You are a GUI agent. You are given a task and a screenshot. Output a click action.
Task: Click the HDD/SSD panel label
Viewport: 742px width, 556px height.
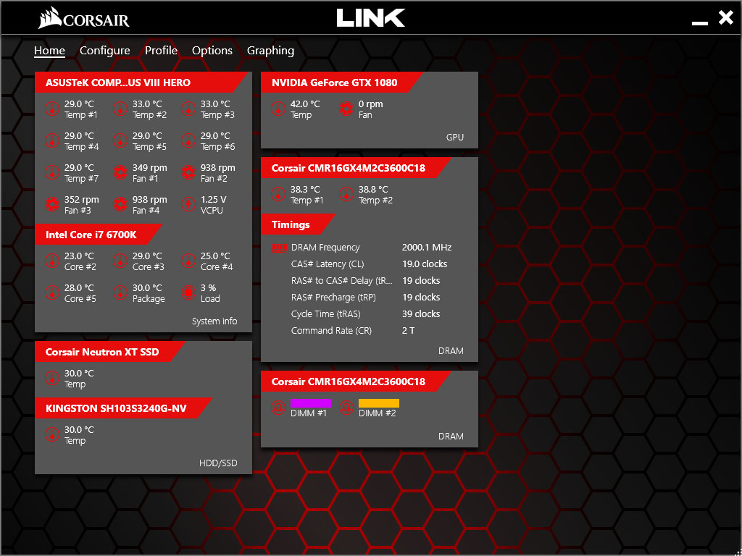pos(218,463)
